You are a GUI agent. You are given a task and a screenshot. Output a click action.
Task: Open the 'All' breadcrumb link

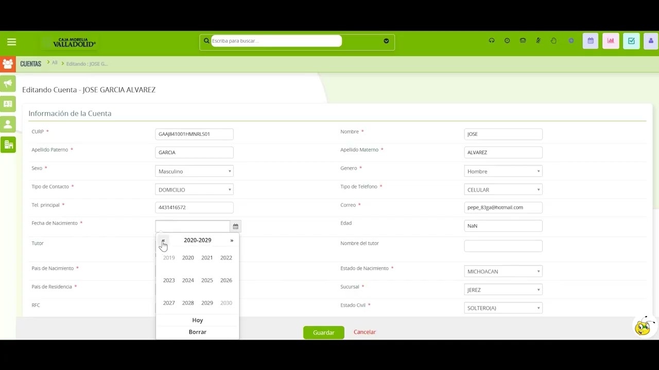pos(55,63)
